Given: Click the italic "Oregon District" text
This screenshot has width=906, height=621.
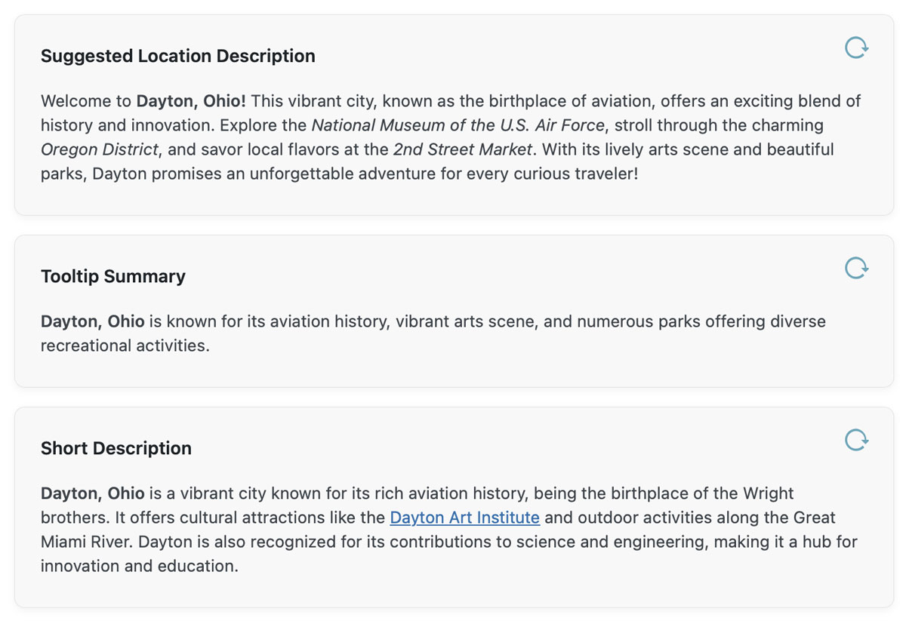Looking at the screenshot, I should (100, 149).
